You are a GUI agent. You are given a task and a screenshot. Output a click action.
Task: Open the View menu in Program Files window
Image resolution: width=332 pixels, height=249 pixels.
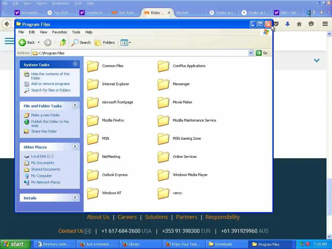(x=43, y=32)
